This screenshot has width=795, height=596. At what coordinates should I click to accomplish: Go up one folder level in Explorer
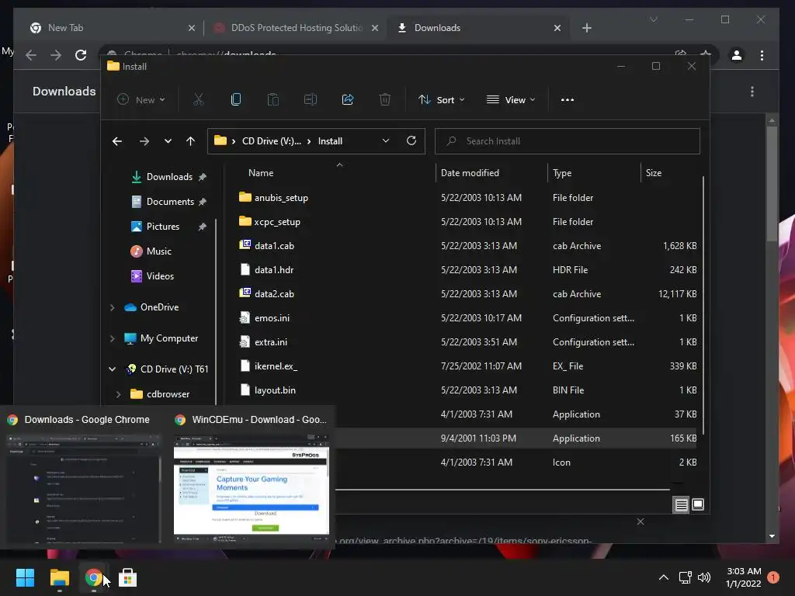coord(191,141)
